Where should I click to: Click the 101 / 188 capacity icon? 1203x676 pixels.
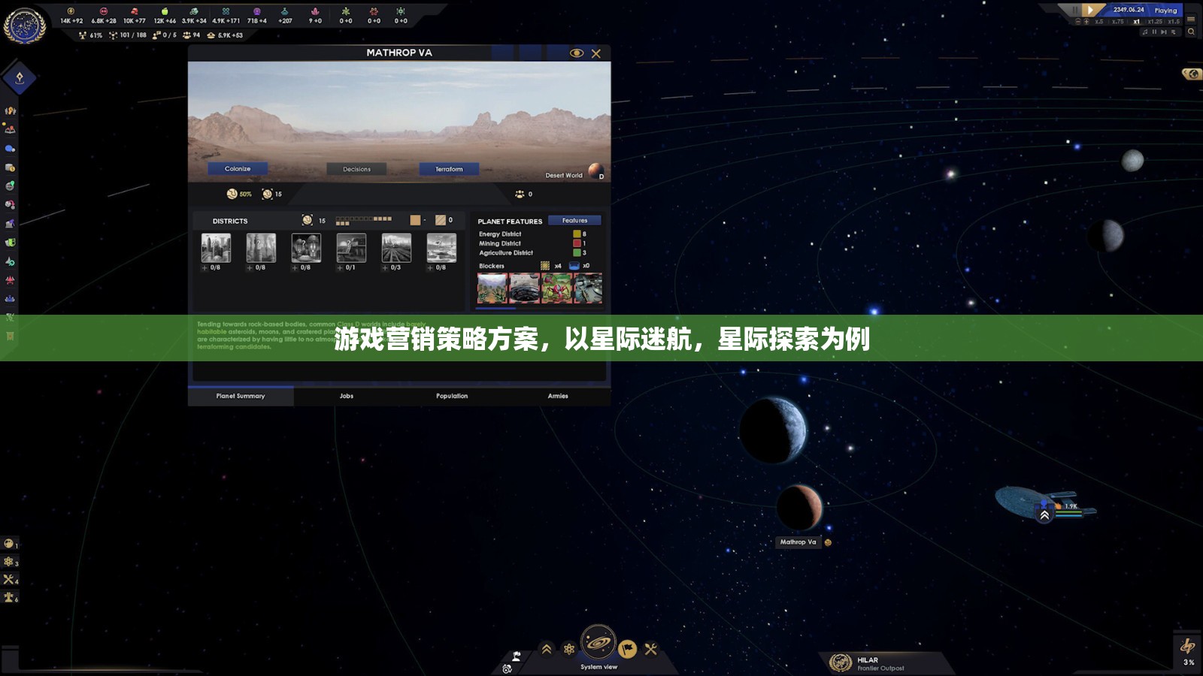pyautogui.click(x=113, y=35)
